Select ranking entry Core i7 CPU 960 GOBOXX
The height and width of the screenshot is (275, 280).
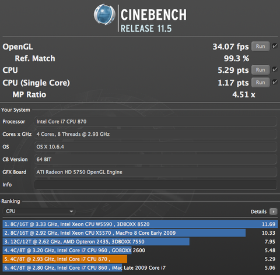coord(140,251)
